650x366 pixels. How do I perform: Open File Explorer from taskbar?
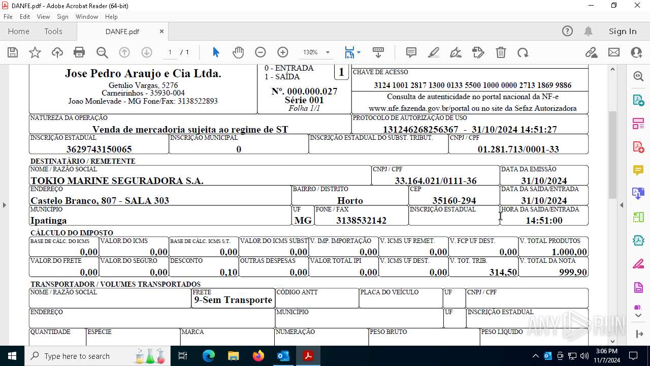(x=234, y=356)
